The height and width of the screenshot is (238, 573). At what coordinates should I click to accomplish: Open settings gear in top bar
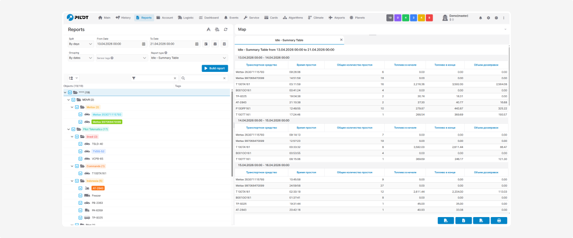coord(488,18)
